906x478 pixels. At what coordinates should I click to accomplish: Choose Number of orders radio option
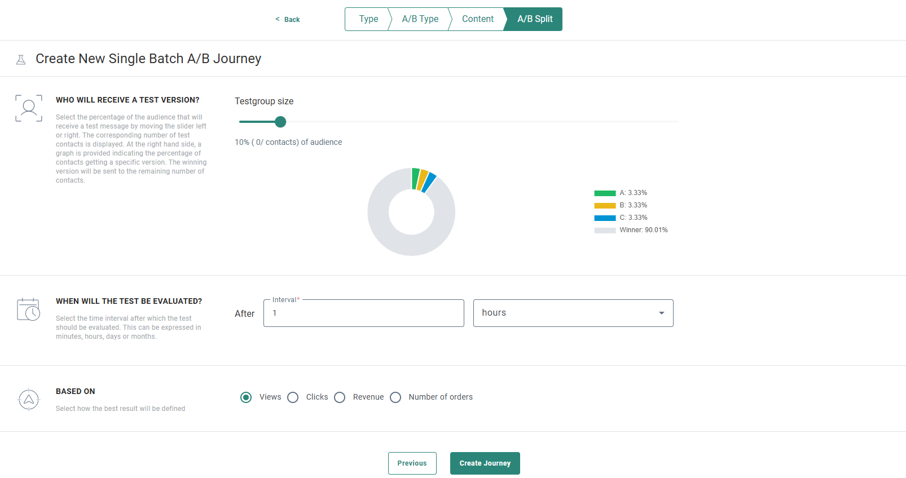395,397
